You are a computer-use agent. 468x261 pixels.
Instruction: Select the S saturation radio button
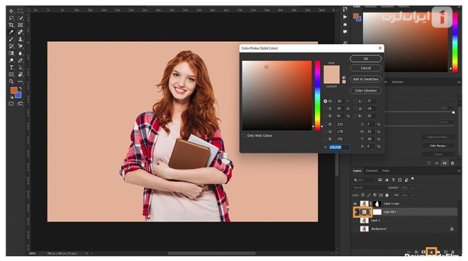click(x=326, y=109)
